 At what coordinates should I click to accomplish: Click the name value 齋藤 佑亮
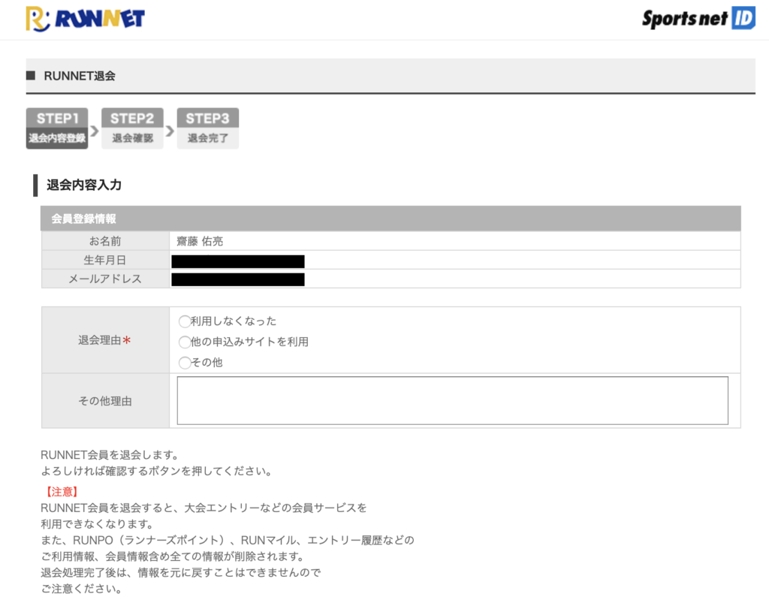coord(200,241)
